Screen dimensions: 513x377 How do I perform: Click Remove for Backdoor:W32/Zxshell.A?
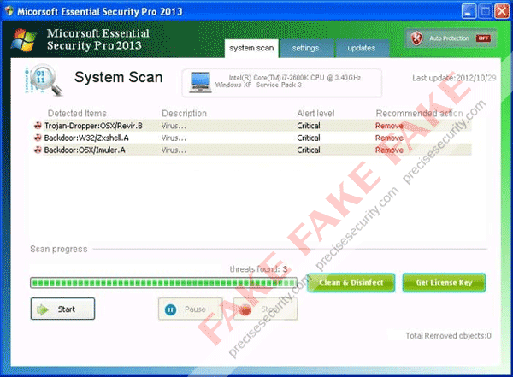pyautogui.click(x=389, y=138)
